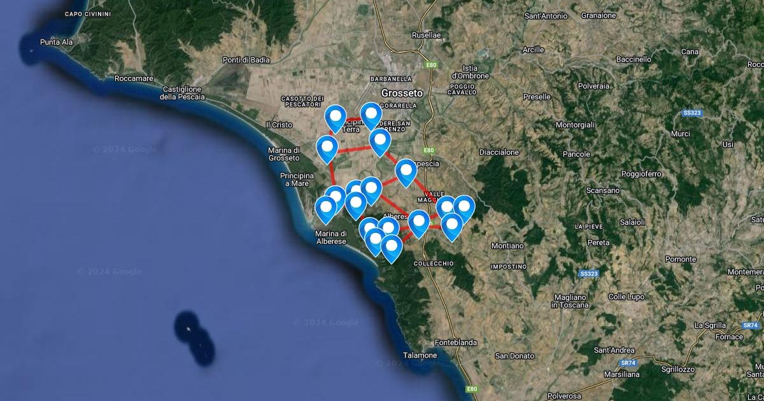
Task: Click the Grosseto city label
Action: coord(402,93)
